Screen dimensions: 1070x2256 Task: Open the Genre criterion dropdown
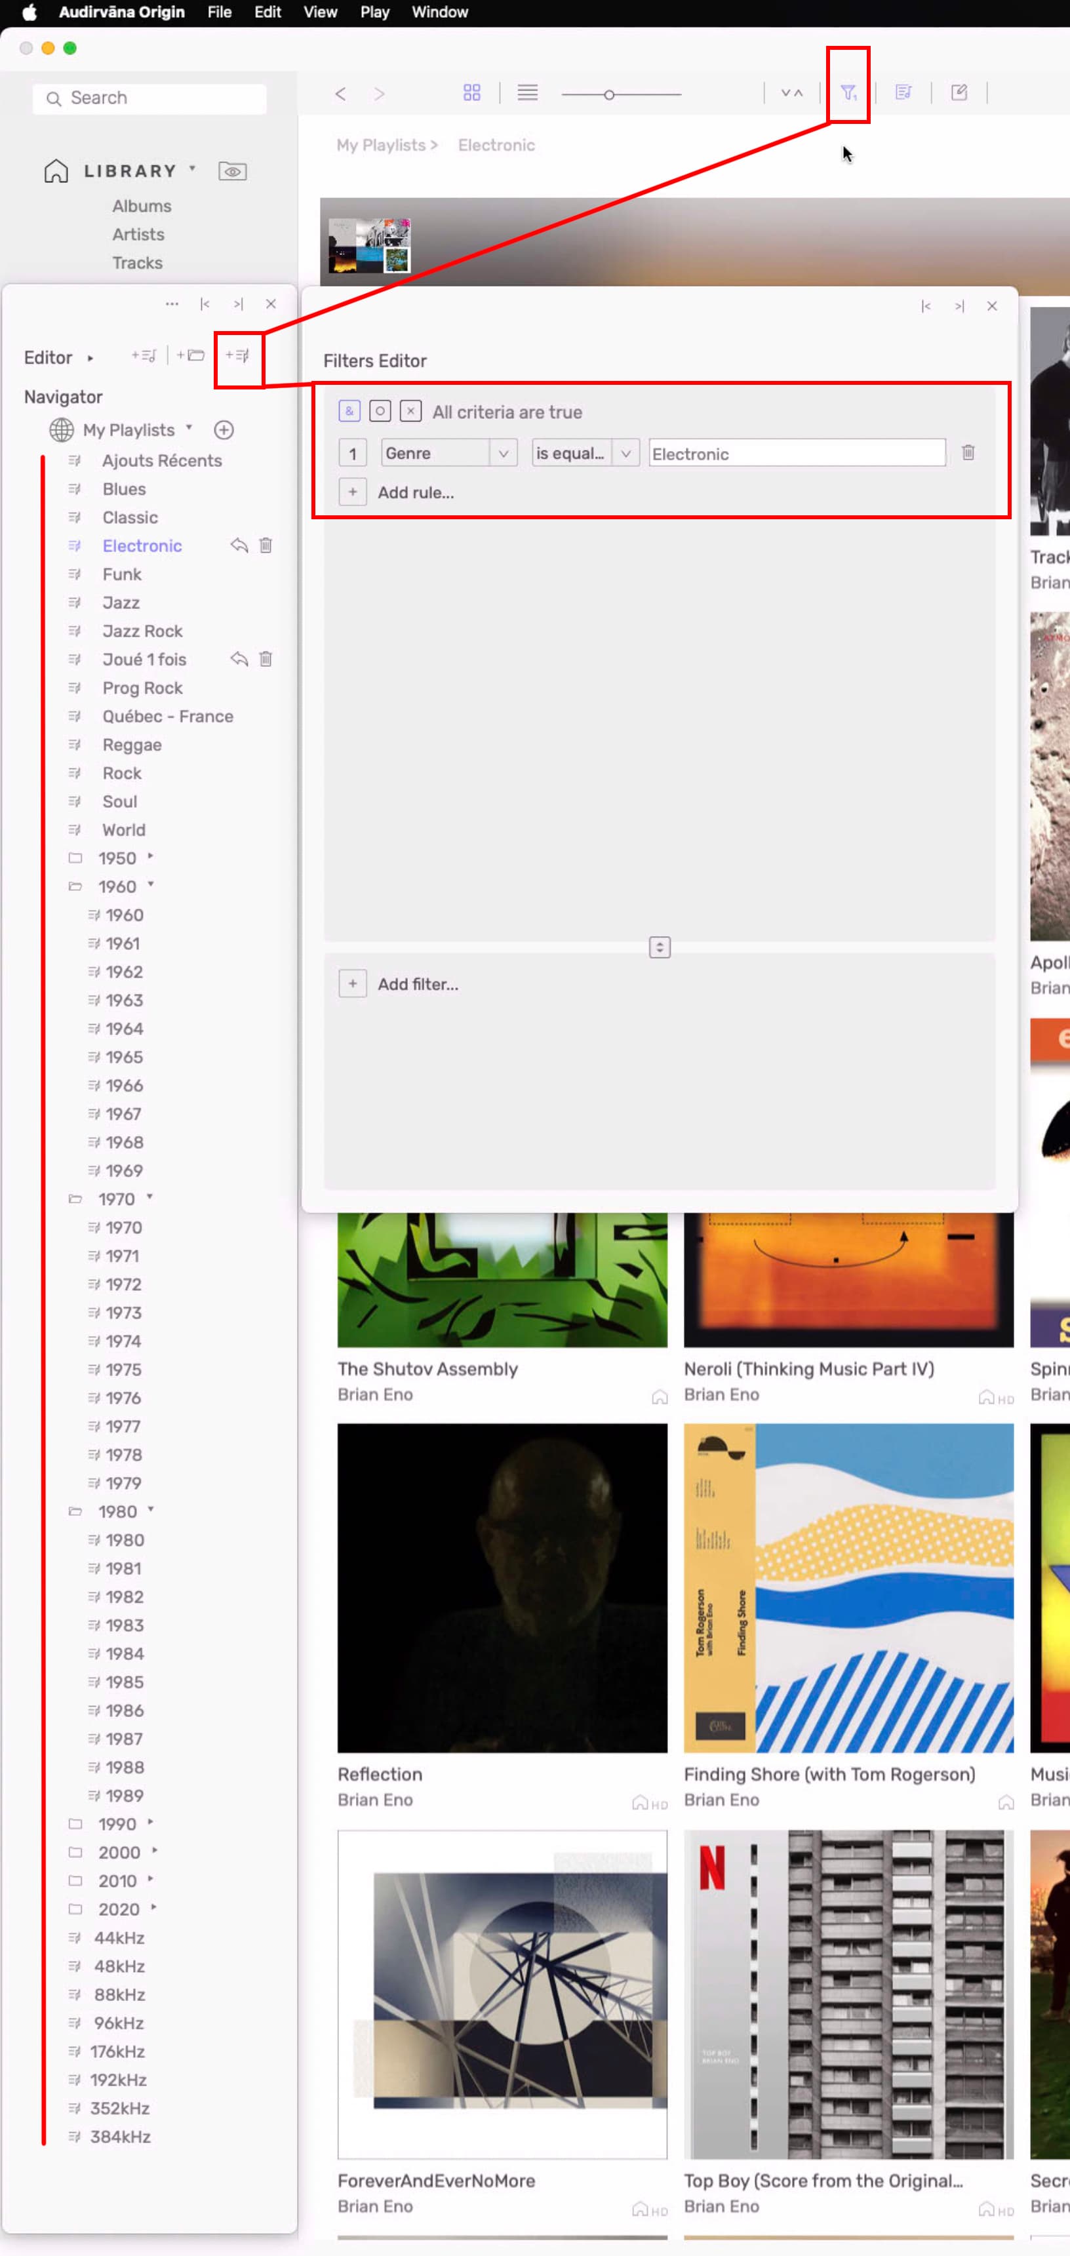point(449,453)
